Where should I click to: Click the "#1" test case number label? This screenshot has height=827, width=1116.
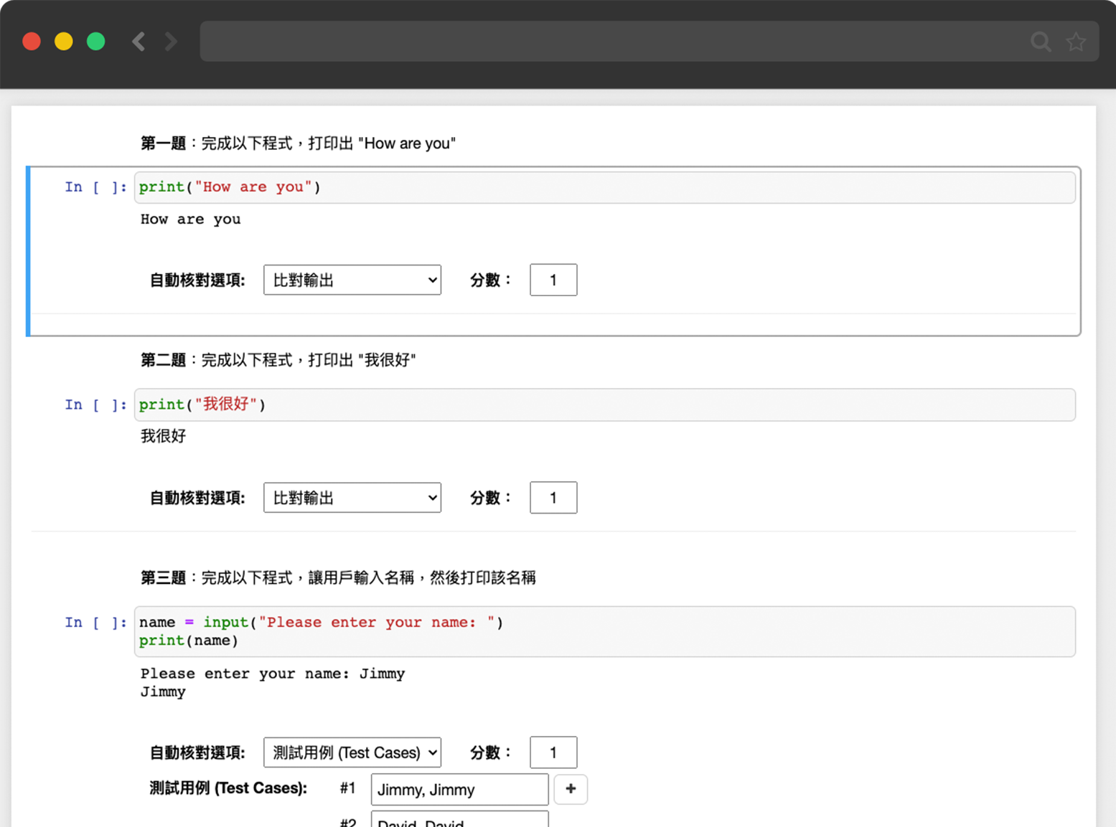348,788
